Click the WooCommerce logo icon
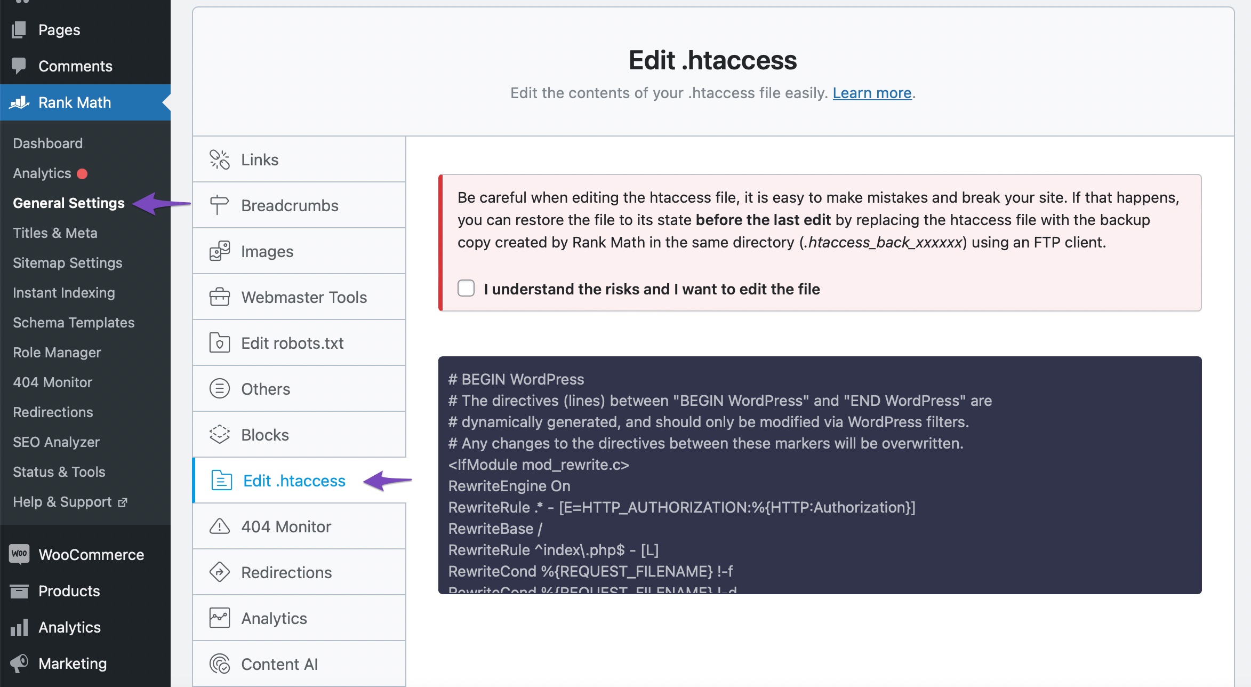Viewport: 1251px width, 687px height. 19,554
